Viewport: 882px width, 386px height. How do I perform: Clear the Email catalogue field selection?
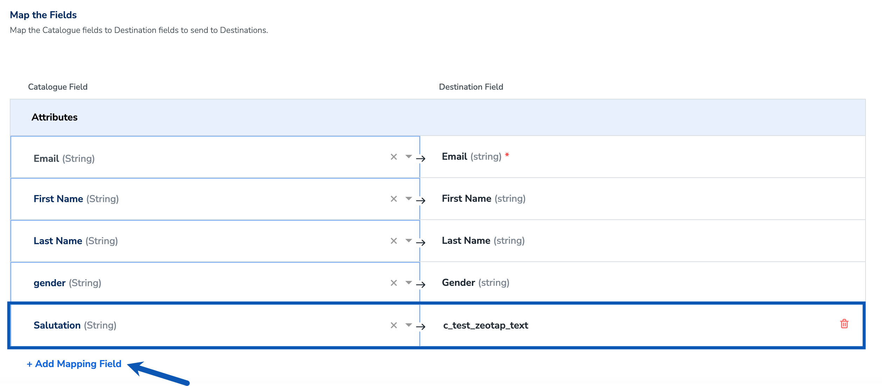[394, 157]
